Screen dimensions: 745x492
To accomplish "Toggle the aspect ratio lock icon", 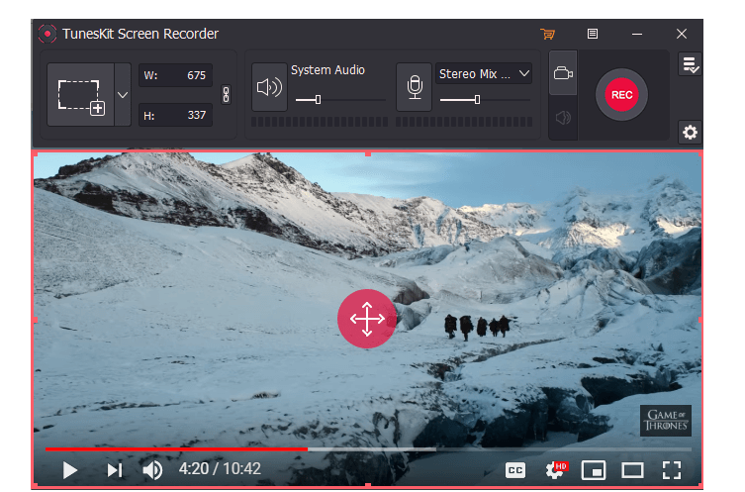I will coord(227,95).
